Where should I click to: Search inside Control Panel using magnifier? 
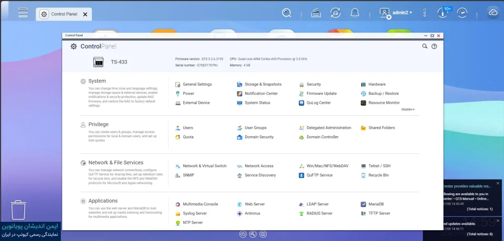425,46
